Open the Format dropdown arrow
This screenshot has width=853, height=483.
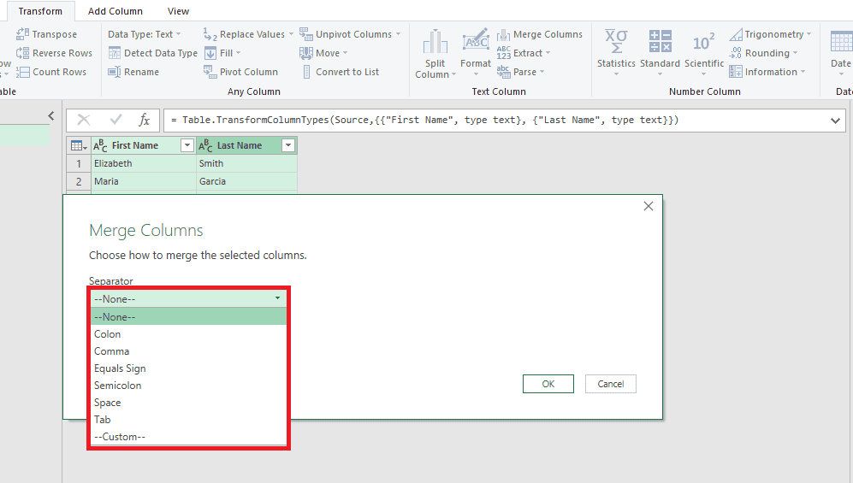(x=476, y=74)
